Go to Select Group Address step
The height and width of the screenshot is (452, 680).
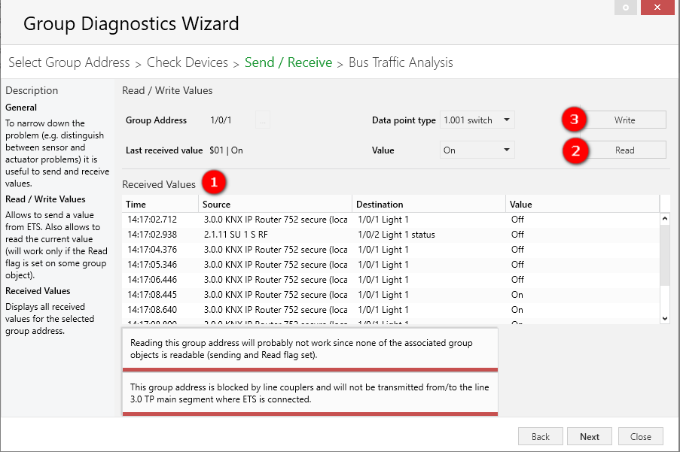pyautogui.click(x=69, y=62)
